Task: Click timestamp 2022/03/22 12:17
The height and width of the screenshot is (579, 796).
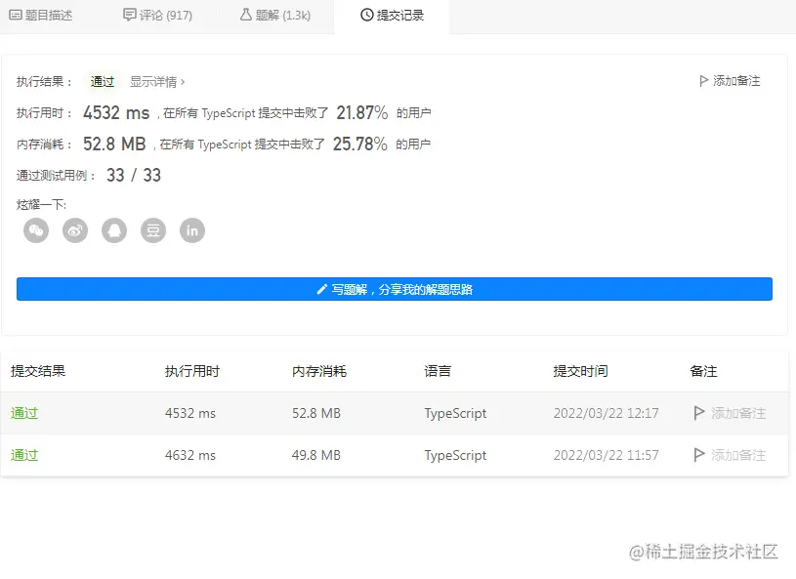Action: (x=607, y=413)
